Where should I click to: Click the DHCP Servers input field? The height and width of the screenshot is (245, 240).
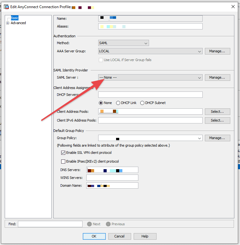(x=150, y=95)
